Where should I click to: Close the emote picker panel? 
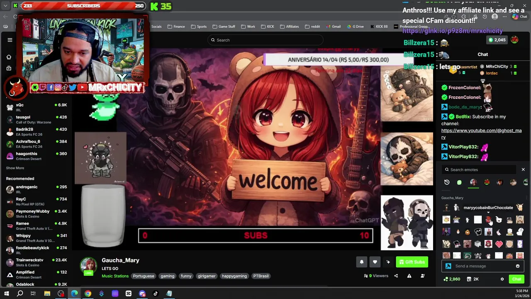(x=523, y=169)
